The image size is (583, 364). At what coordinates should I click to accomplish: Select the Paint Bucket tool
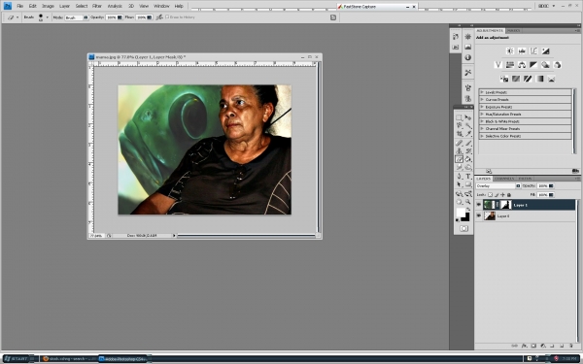[x=468, y=159]
